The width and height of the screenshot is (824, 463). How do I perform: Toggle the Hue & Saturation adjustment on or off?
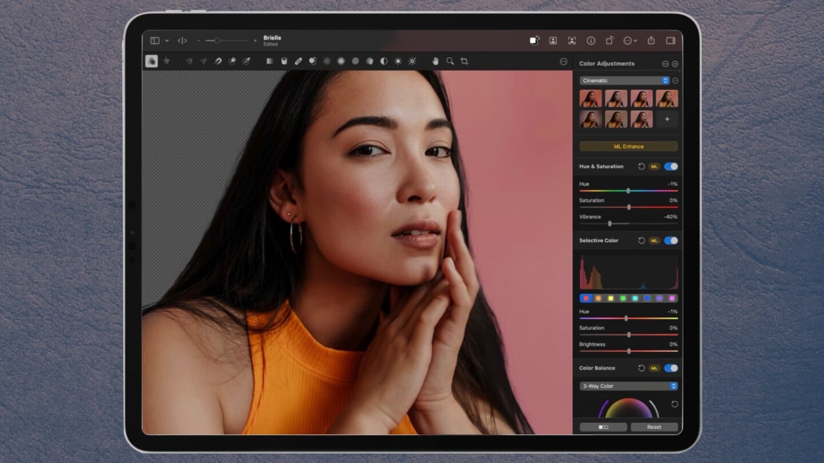pyautogui.click(x=671, y=166)
